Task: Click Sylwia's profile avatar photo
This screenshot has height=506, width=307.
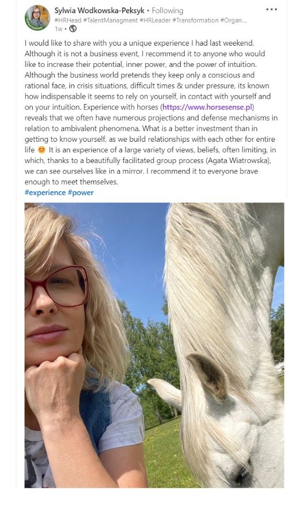Action: (37, 18)
